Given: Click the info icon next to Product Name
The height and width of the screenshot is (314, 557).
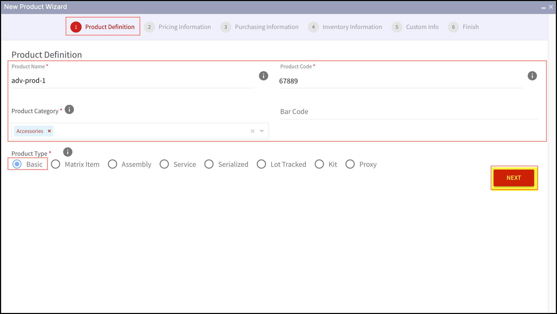Looking at the screenshot, I should (263, 76).
